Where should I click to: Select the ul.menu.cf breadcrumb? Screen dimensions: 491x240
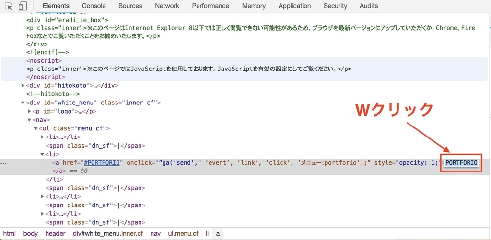coord(183,233)
